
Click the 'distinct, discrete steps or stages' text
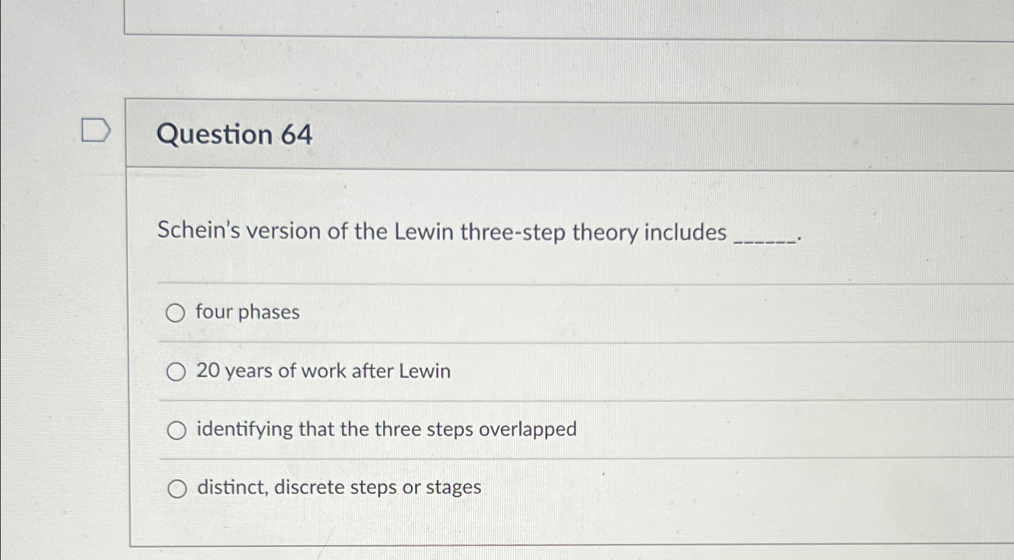click(339, 487)
